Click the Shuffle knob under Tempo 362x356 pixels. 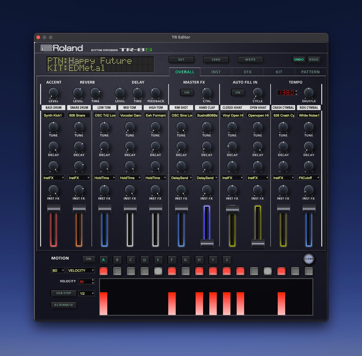309,93
